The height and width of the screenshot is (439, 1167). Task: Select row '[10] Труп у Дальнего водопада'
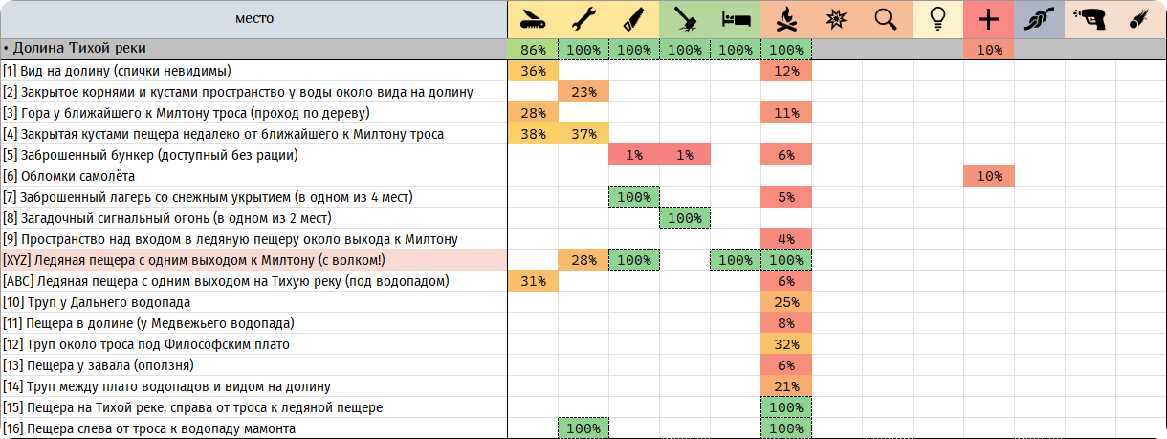click(253, 302)
